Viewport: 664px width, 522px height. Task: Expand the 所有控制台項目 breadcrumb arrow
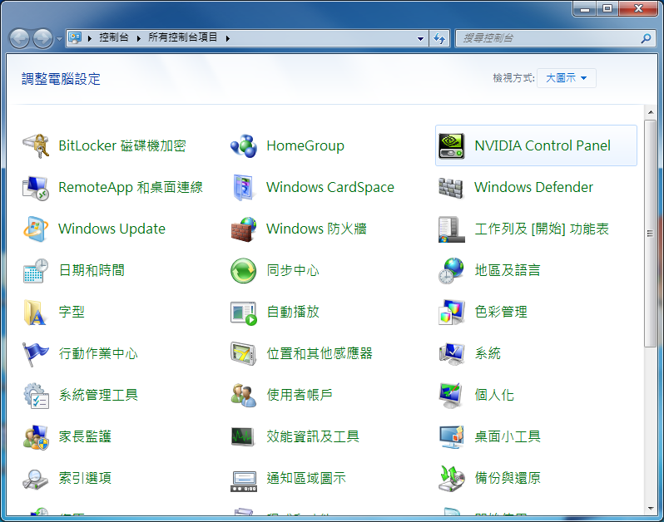227,38
